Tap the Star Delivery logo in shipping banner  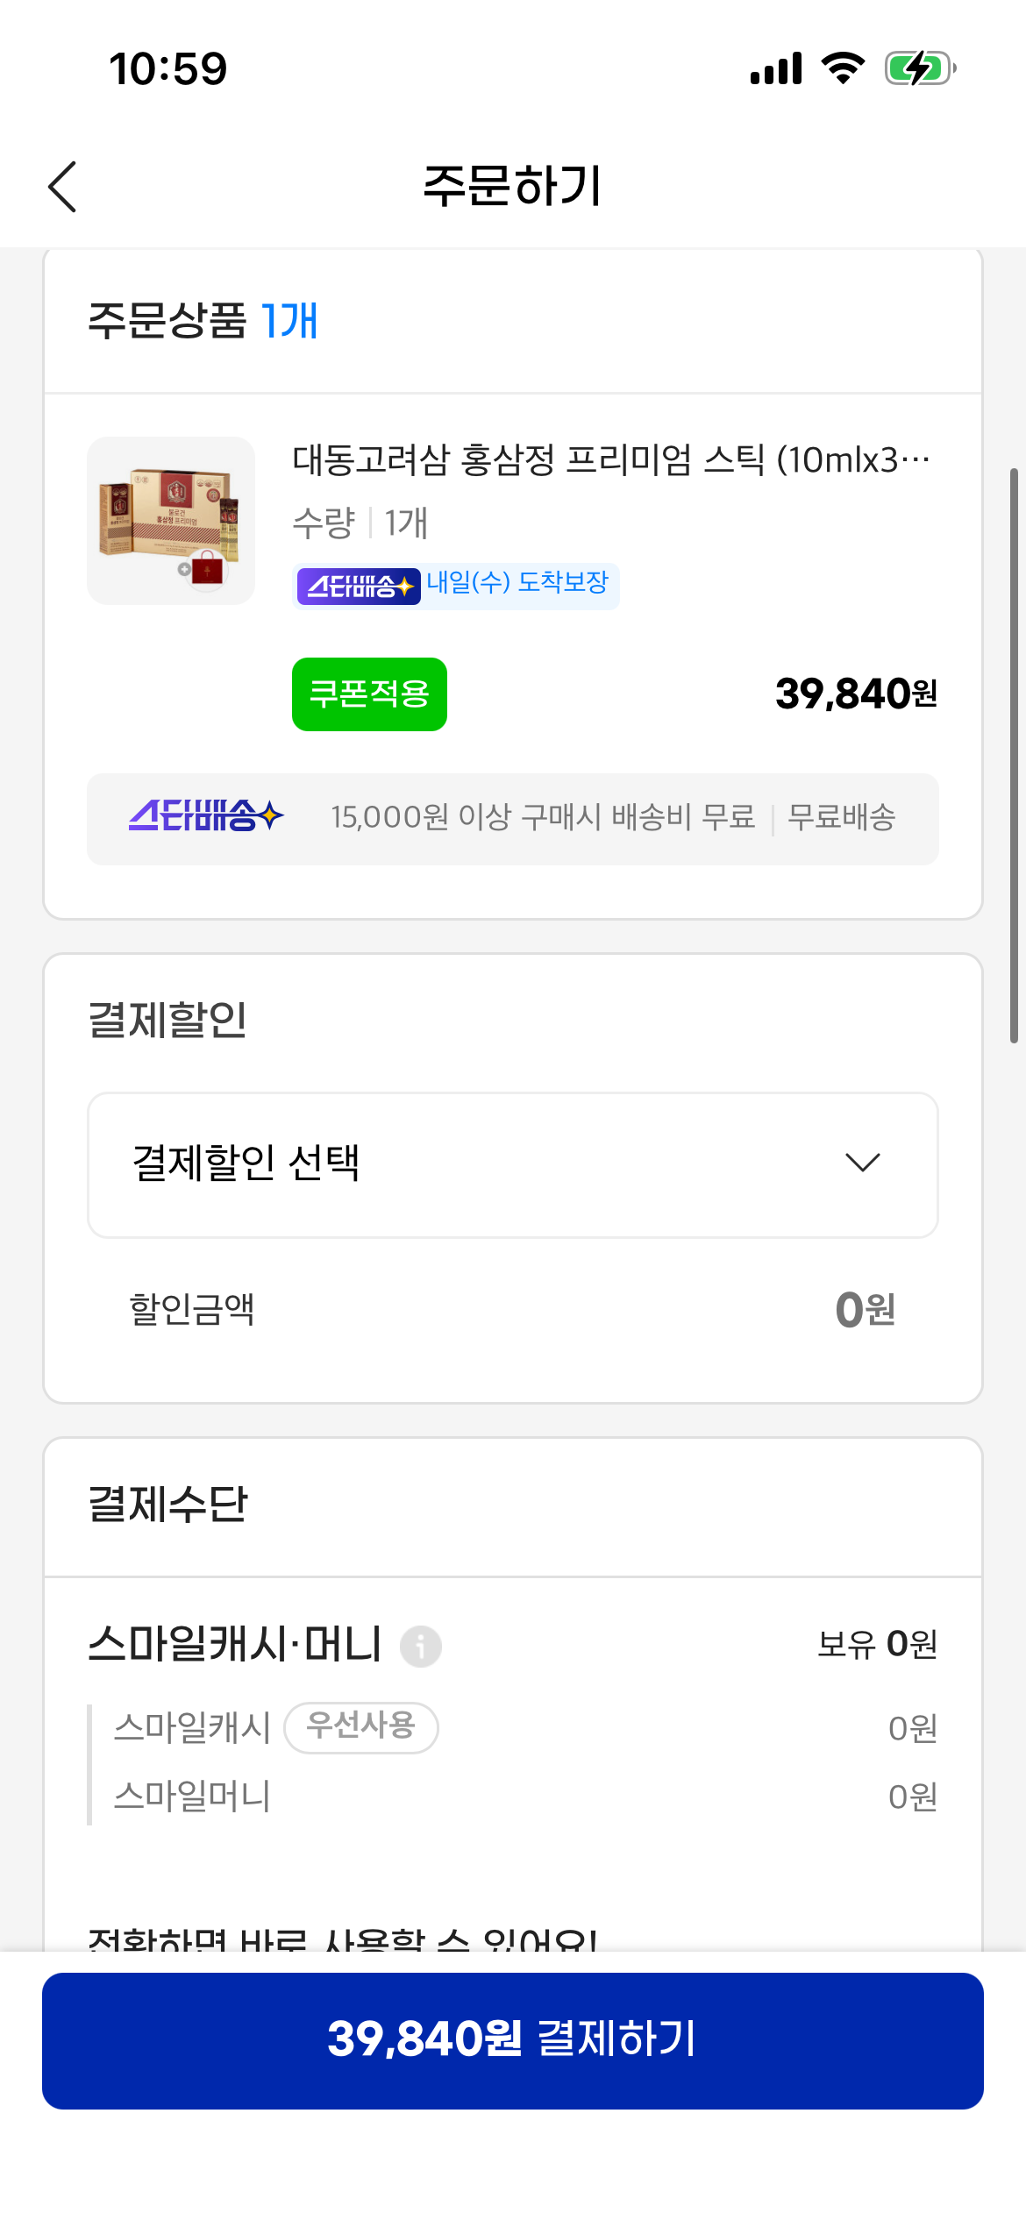click(x=207, y=816)
